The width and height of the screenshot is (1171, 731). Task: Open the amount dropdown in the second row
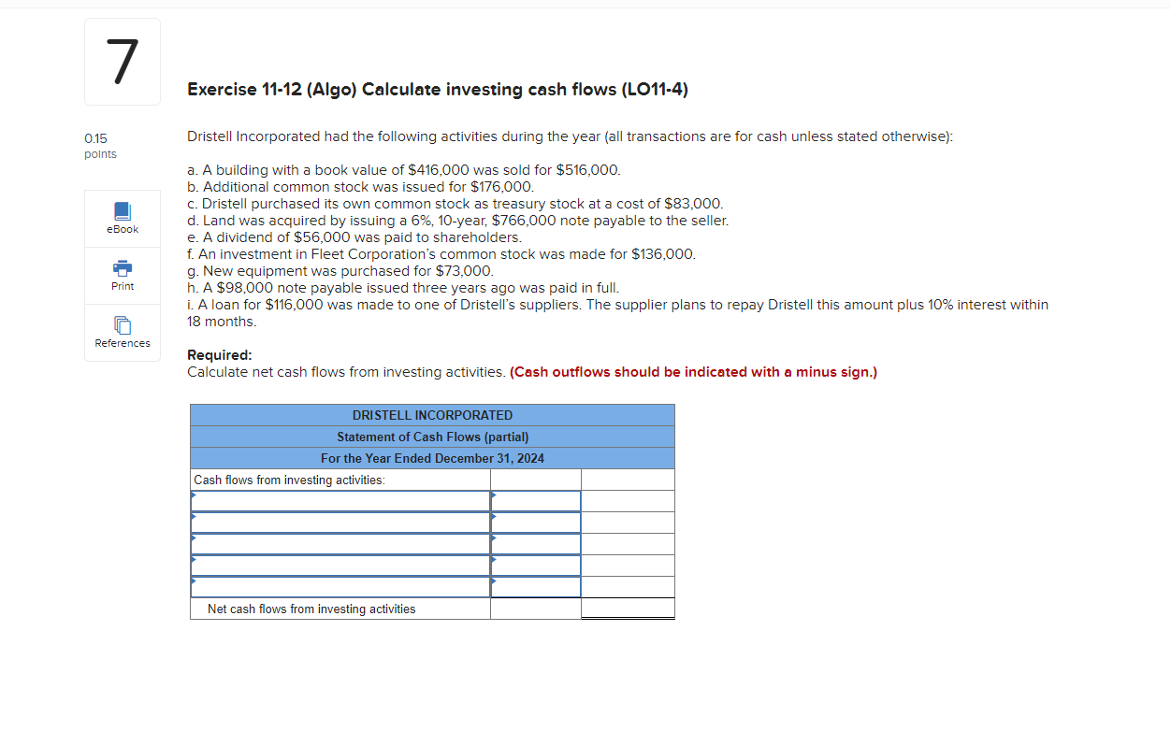pos(535,522)
